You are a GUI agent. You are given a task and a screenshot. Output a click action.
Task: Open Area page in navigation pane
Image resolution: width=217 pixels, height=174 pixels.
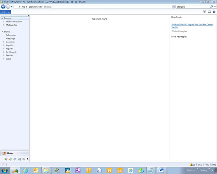[x=10, y=38]
